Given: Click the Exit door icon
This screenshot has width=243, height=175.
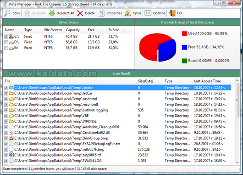Looking at the screenshot, I should [x=172, y=13].
